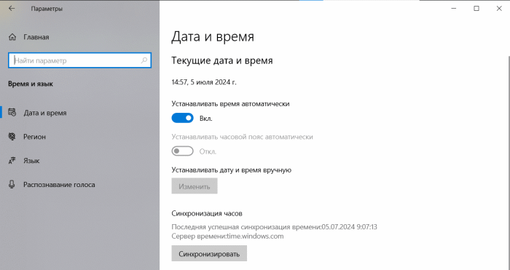This screenshot has width=510, height=270.
Task: Click the Изменить button
Action: (195, 186)
